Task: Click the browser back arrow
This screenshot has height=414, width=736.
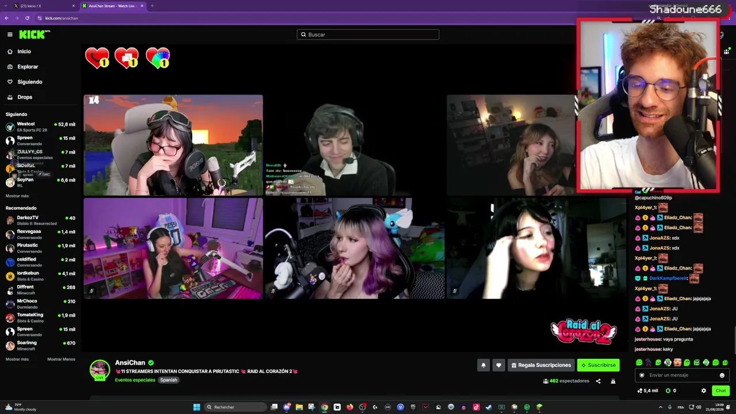Action: pyautogui.click(x=6, y=18)
